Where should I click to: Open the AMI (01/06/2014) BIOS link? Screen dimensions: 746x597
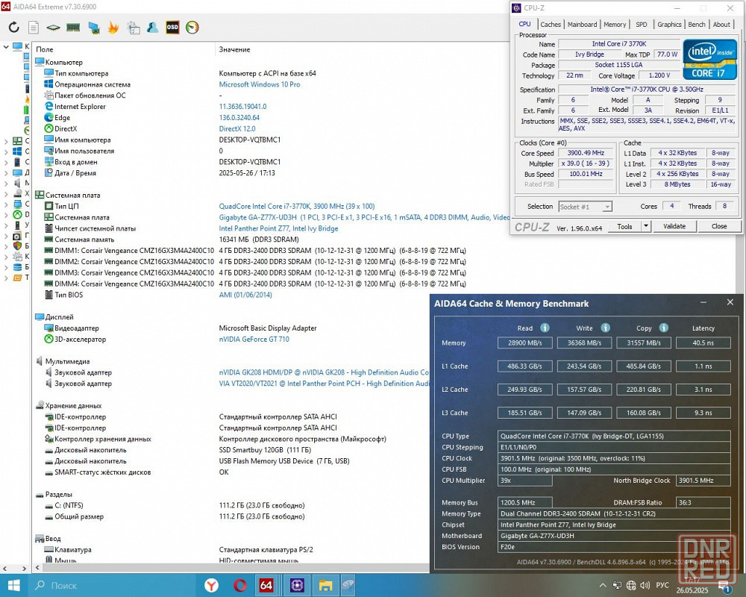[245, 295]
